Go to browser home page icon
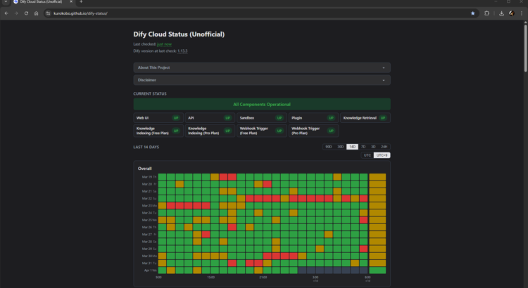528x288 pixels. click(36, 13)
